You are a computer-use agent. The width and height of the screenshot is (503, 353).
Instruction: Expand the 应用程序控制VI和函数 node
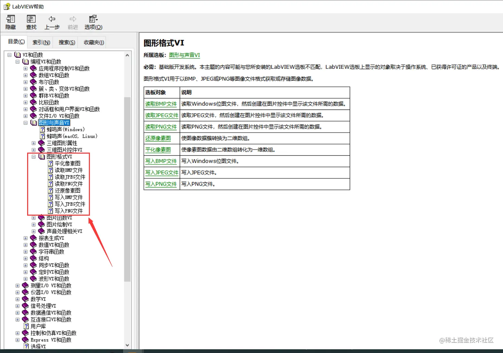click(x=25, y=68)
